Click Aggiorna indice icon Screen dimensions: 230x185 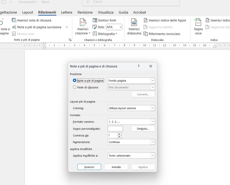[x=207, y=27]
